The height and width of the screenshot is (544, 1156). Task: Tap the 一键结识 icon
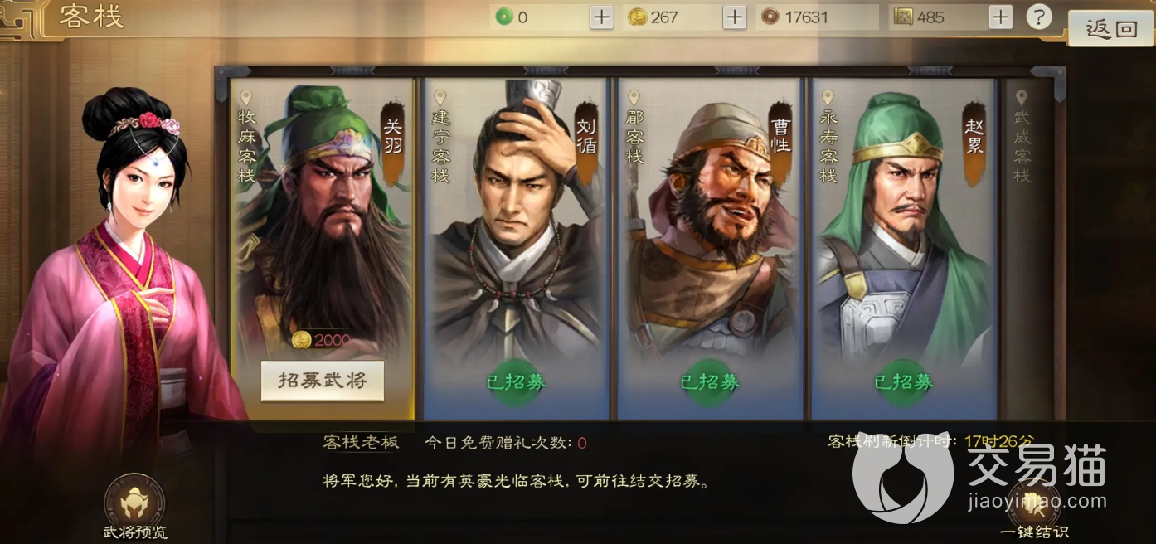1034,500
